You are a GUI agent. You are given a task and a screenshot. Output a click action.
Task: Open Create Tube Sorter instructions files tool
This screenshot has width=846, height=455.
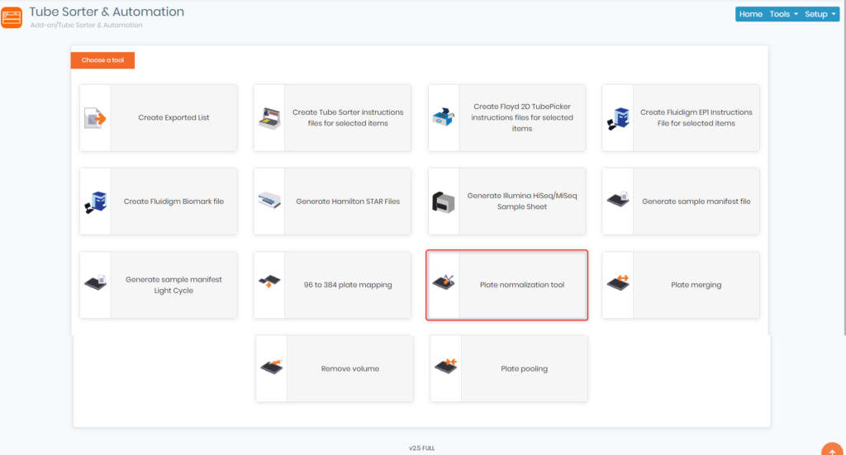(332, 117)
